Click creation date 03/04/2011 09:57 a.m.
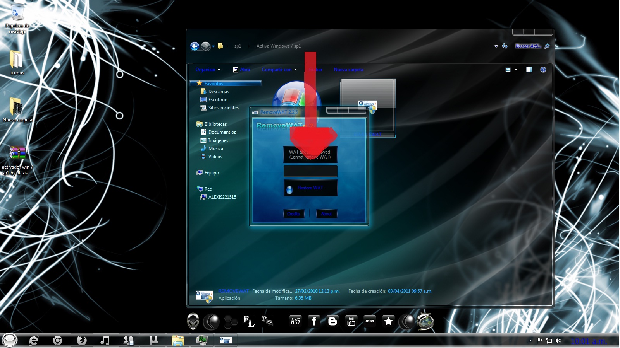620x348 pixels. 410,291
